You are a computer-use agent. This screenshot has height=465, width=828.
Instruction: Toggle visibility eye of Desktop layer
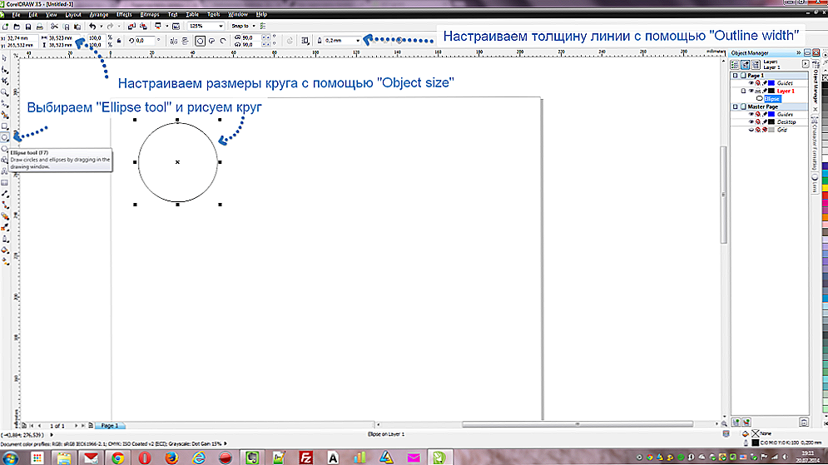751,122
